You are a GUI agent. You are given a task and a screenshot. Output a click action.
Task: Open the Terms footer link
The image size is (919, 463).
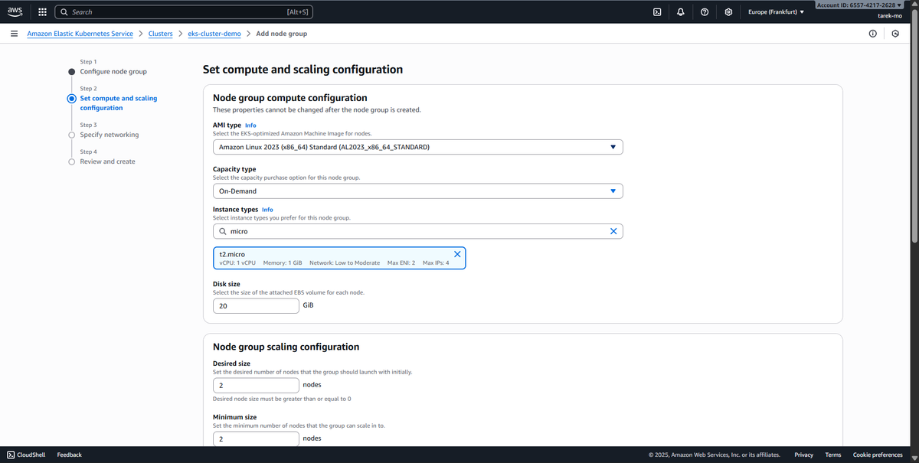click(833, 455)
